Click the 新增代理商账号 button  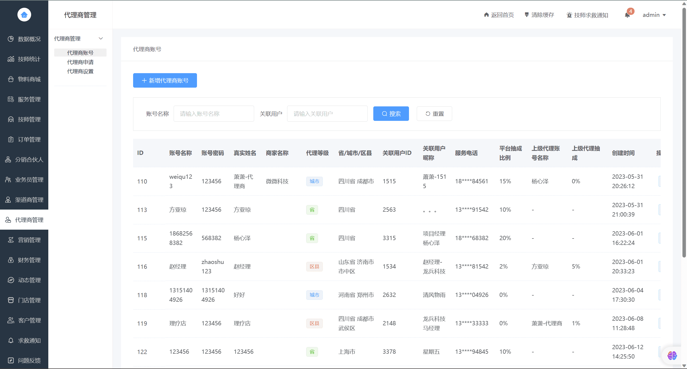[x=165, y=80]
